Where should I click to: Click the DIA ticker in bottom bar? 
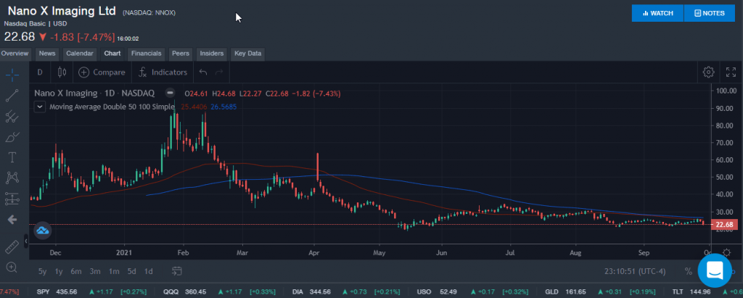click(297, 292)
